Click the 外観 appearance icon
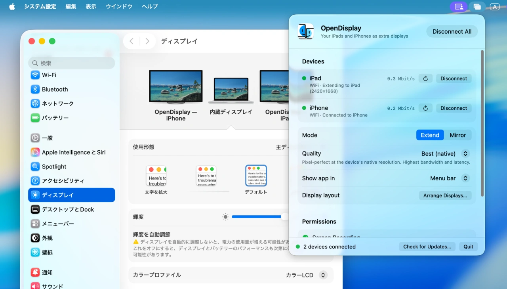The width and height of the screenshot is (507, 289). click(35, 238)
